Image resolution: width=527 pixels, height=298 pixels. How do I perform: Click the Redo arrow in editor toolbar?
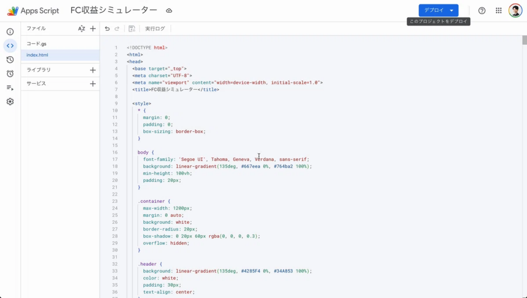[x=117, y=29]
